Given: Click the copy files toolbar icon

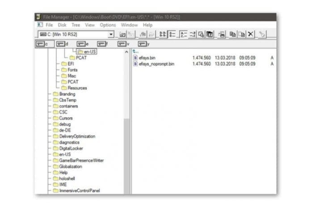Looking at the screenshot, I should pyautogui.click(x=233, y=34).
